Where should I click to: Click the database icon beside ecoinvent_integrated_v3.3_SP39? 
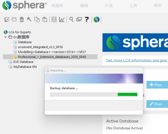pos(15,47)
